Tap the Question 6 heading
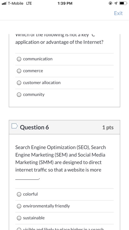 (x=34, y=127)
